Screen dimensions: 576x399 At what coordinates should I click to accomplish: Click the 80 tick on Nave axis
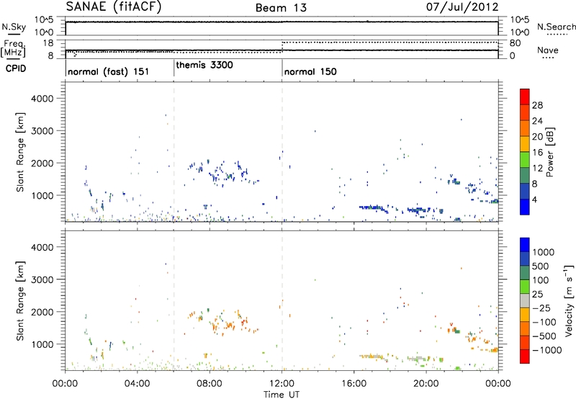515,43
